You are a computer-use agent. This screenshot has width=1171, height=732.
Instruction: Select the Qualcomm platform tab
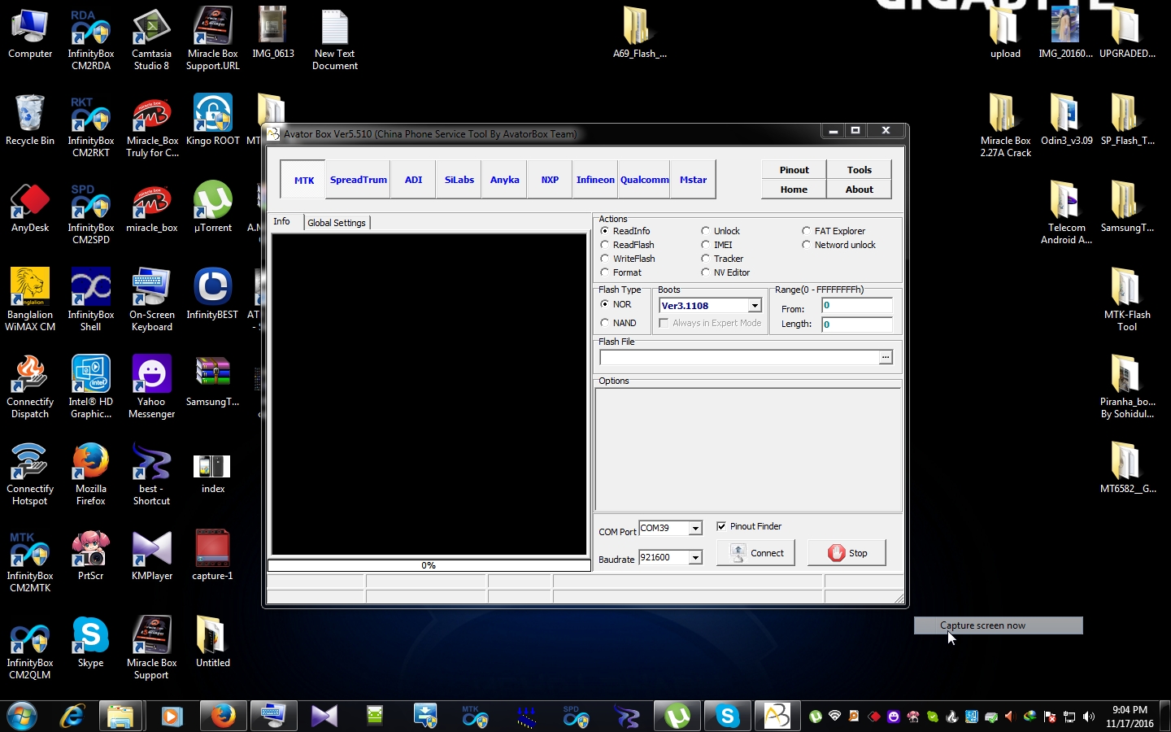[x=644, y=180]
